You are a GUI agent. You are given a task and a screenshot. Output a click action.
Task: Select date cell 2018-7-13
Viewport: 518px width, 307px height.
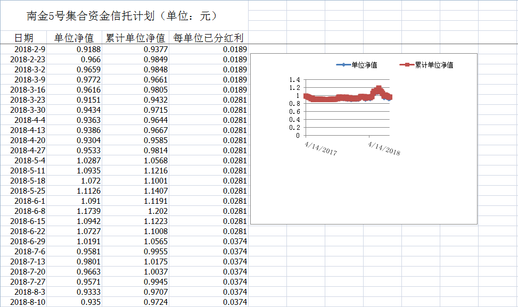pyautogui.click(x=23, y=261)
